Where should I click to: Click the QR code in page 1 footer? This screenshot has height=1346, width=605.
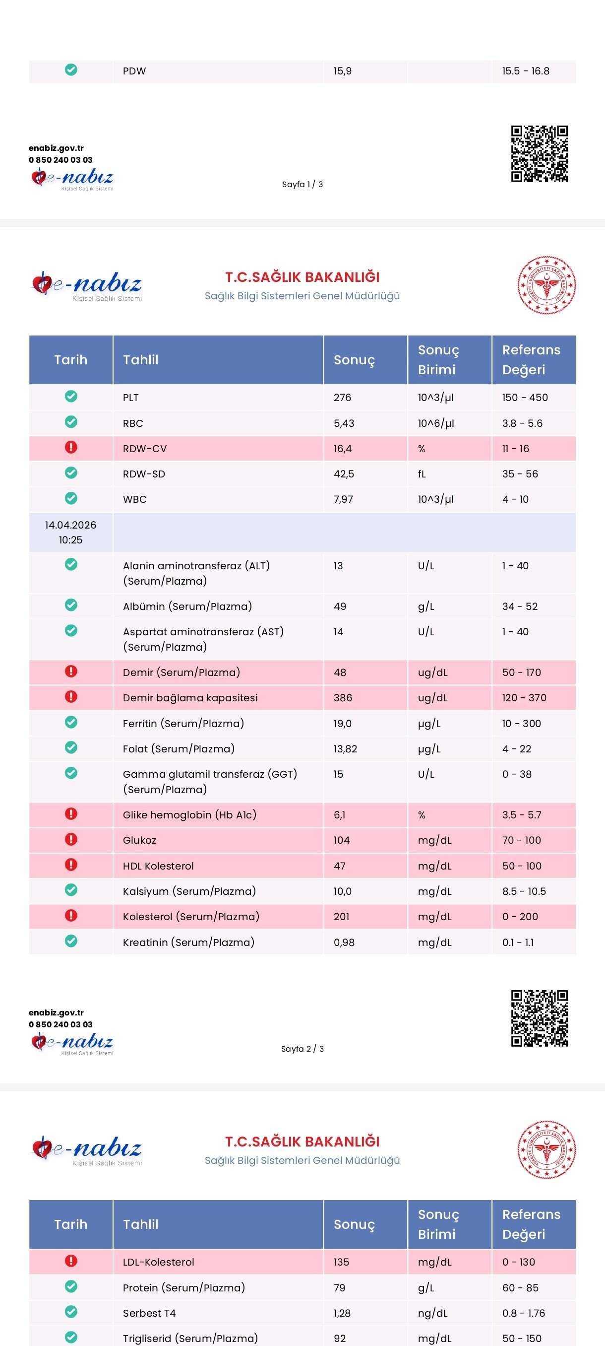(539, 154)
